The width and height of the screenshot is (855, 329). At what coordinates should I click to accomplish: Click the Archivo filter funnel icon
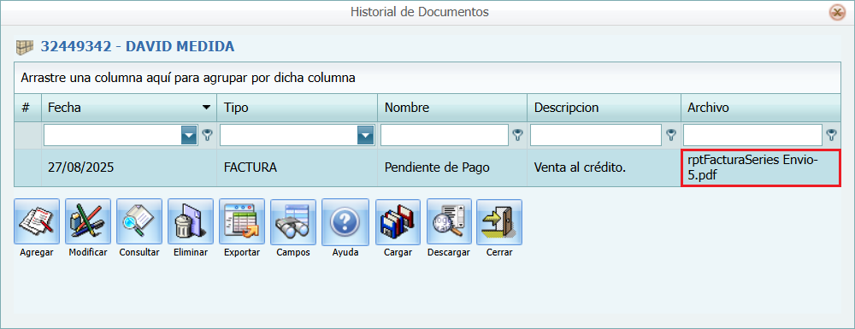click(x=831, y=135)
